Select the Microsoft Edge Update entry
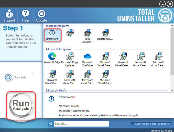 [70, 59]
